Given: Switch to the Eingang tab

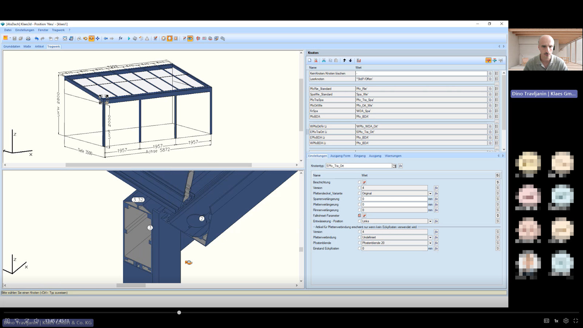Looking at the screenshot, I should (360, 156).
